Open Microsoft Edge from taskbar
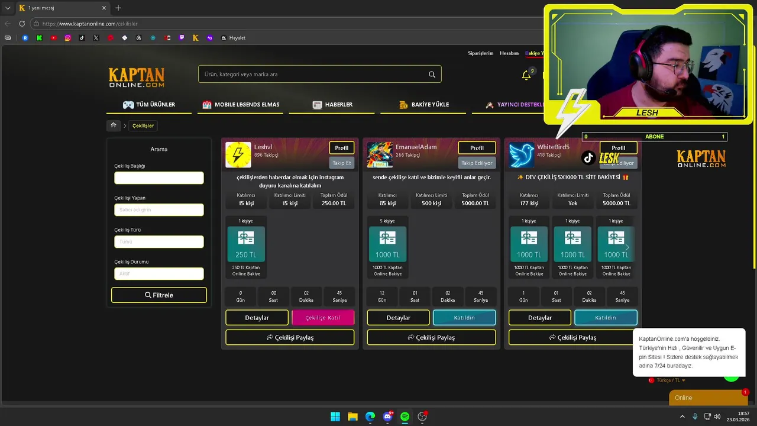 (x=370, y=417)
